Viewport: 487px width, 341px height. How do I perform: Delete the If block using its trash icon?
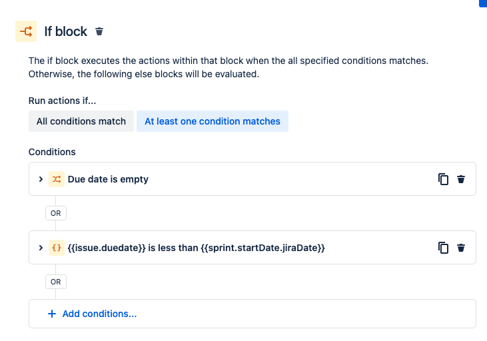click(99, 31)
